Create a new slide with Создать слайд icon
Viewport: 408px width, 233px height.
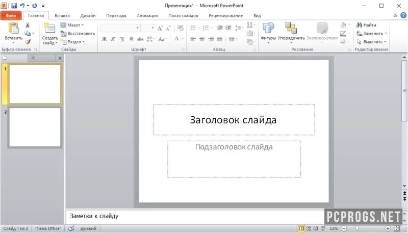(x=49, y=28)
